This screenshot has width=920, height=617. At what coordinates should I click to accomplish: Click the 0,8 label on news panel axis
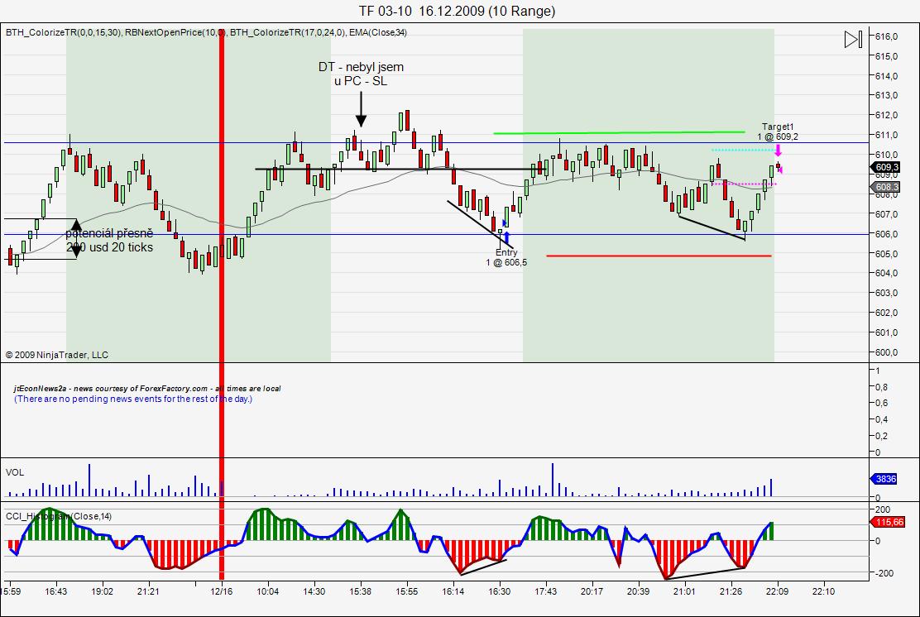click(881, 387)
